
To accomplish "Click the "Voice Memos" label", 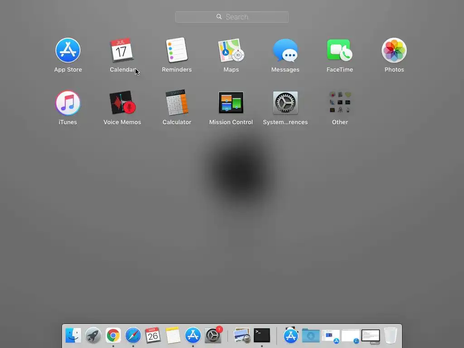I will click(122, 122).
